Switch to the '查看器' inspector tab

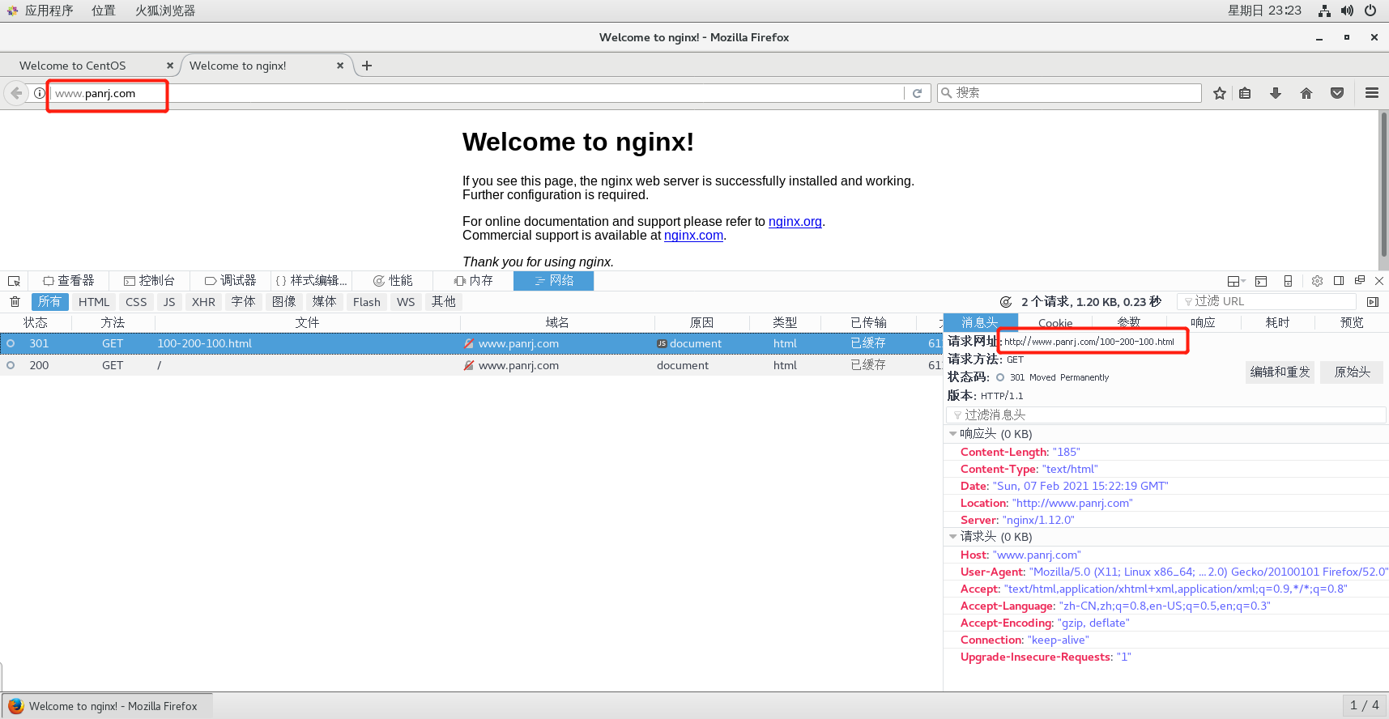tap(69, 281)
